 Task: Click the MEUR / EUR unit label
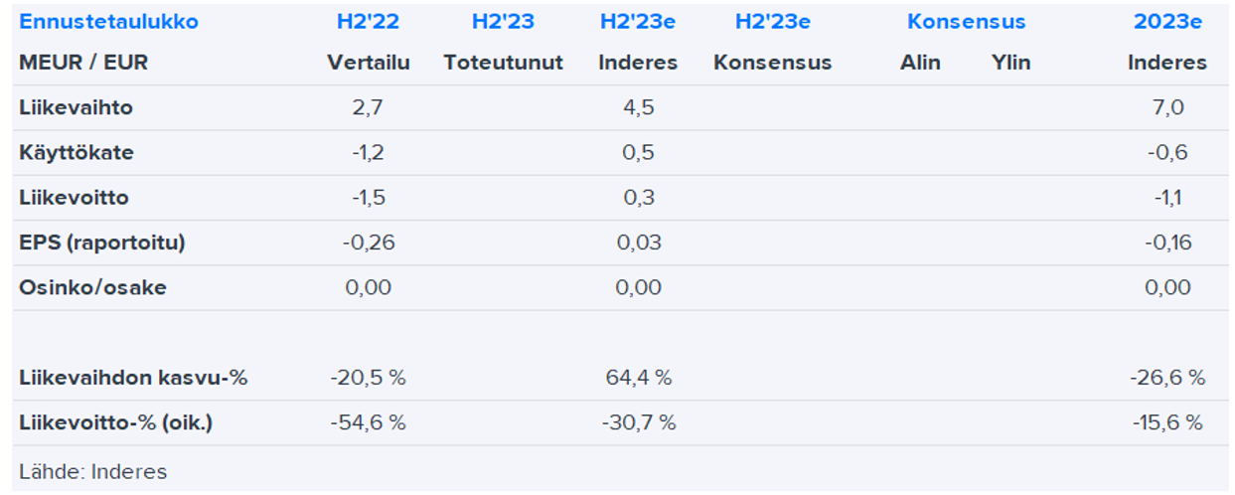pyautogui.click(x=83, y=63)
